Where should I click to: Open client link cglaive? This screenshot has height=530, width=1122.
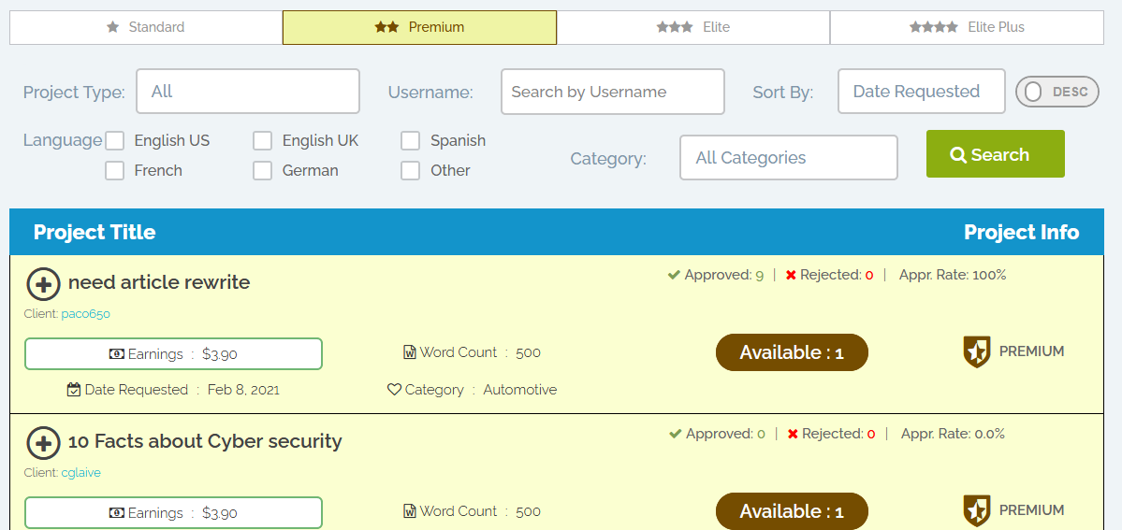coord(80,473)
